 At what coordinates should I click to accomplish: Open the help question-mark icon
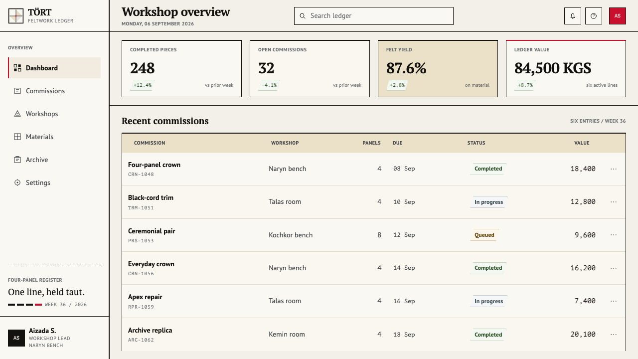594,16
